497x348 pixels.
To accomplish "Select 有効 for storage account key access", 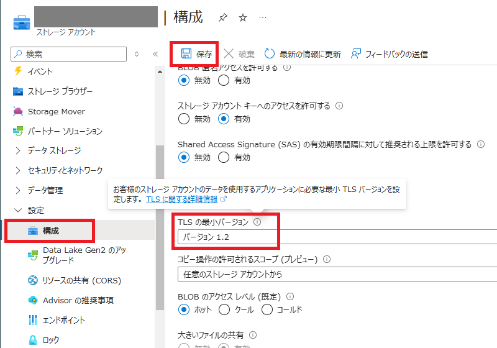I will (x=224, y=119).
